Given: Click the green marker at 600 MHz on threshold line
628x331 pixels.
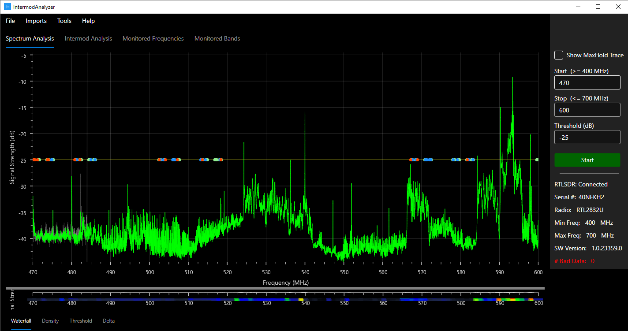Looking at the screenshot, I should pyautogui.click(x=537, y=160).
